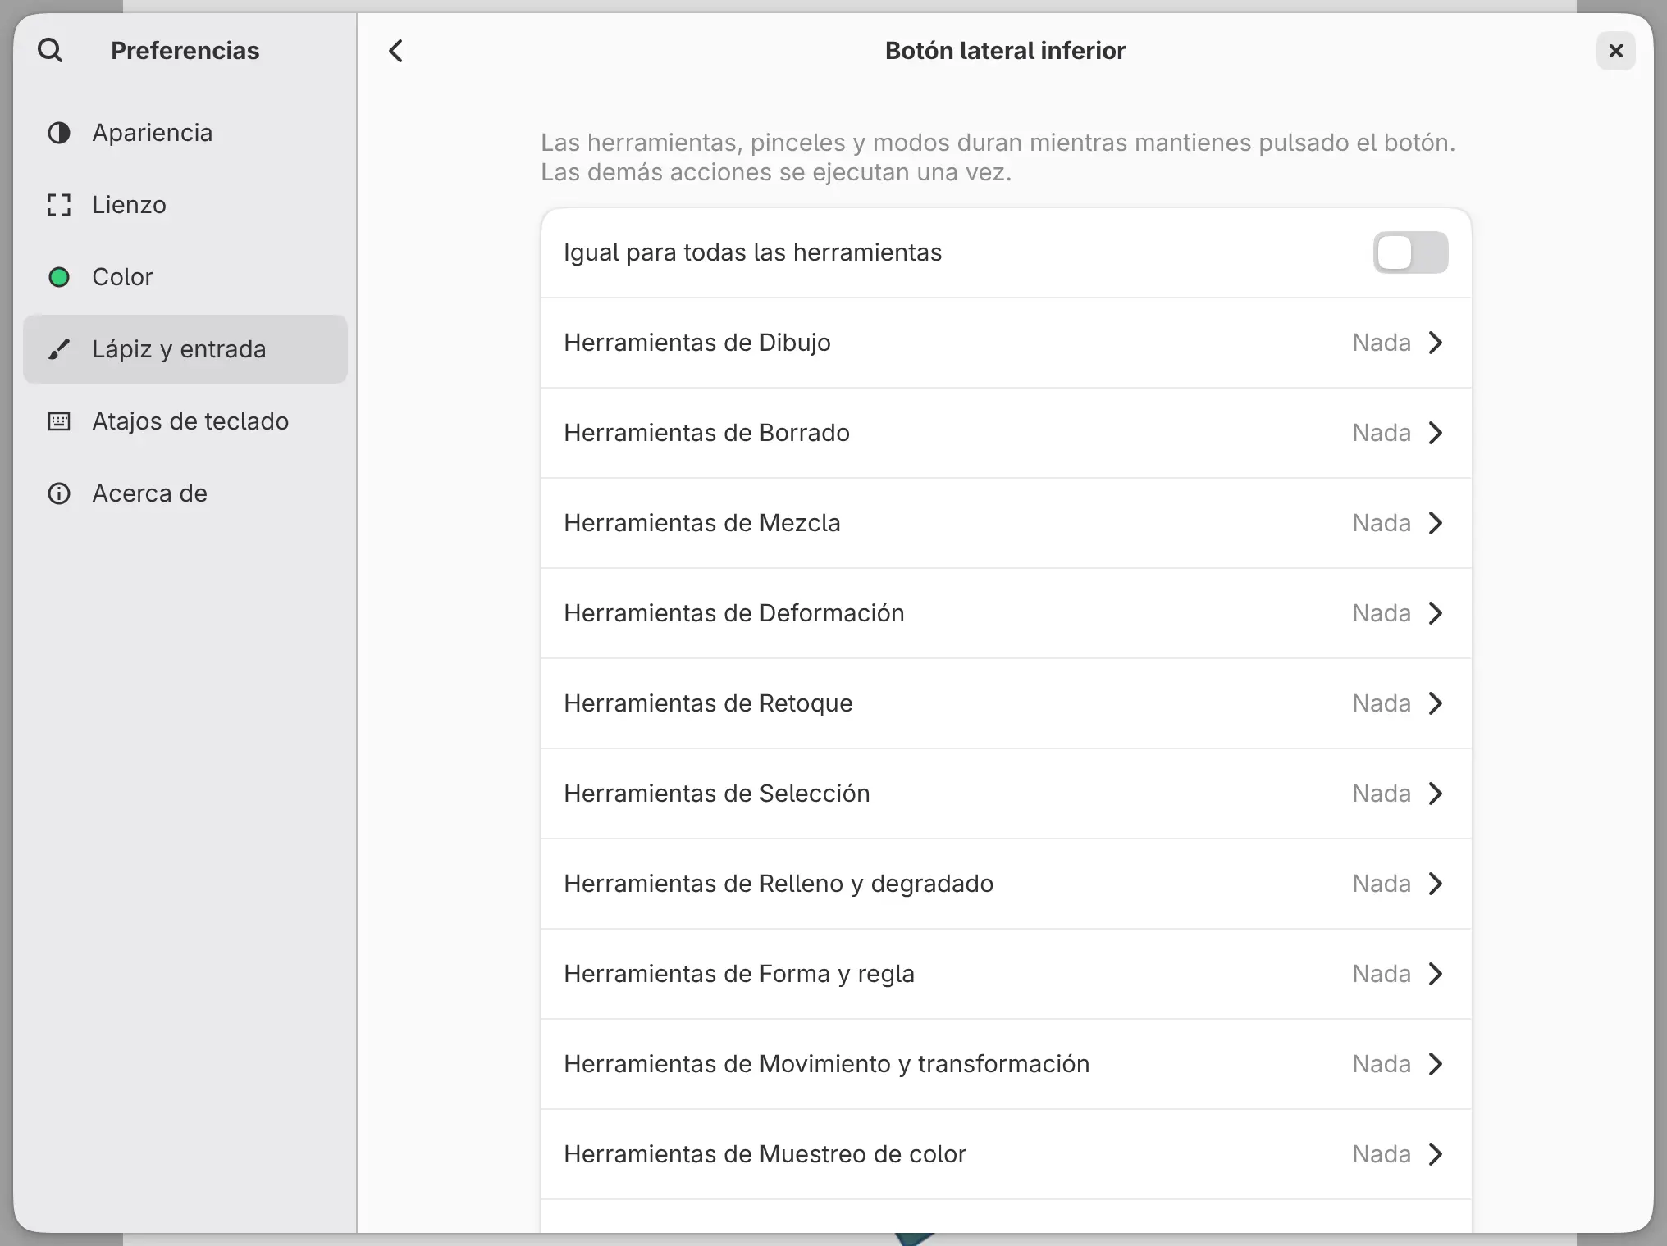Click Nada value for Herramientas de Retoque
The width and height of the screenshot is (1667, 1246).
(1382, 703)
